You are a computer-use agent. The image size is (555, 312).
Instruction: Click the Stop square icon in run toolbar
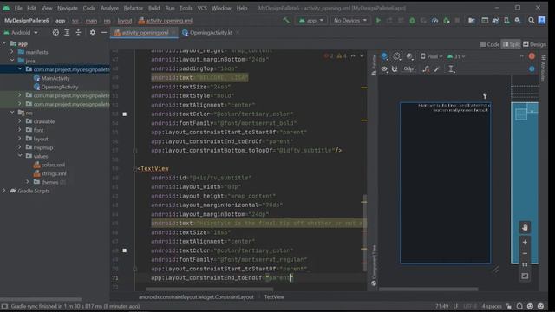457,21
